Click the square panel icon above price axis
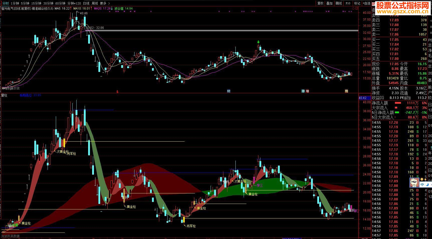The width and height of the screenshot is (432, 239). click(x=357, y=9)
